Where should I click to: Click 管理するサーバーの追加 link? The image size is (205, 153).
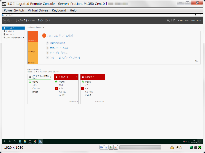59,48
